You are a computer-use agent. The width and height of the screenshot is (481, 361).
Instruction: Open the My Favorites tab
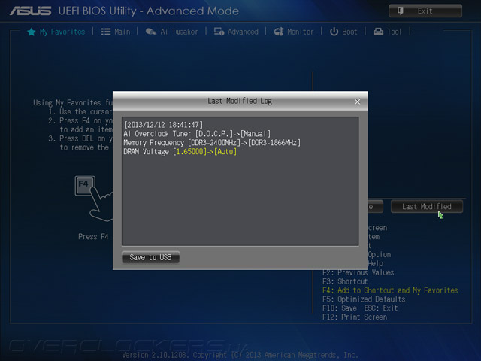coord(56,32)
